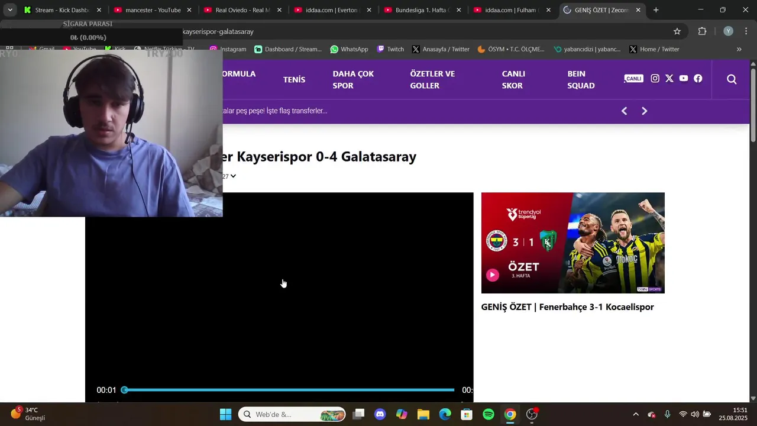This screenshot has width=757, height=426.
Task: Expand the overflow bookmarks chevron
Action: (739, 49)
